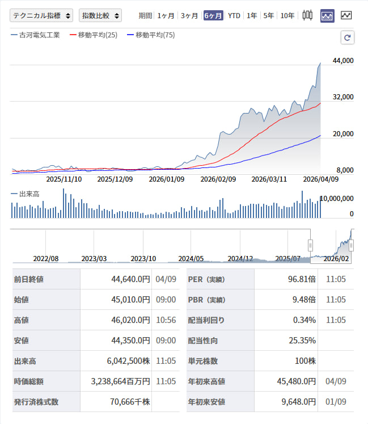The width and height of the screenshot is (368, 424).
Task: Click the 年初来安値 value 9,648.0円
Action: coord(299,402)
